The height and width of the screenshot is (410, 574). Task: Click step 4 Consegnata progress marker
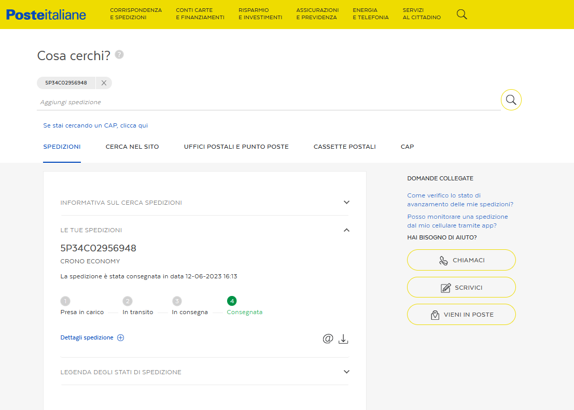(x=232, y=301)
